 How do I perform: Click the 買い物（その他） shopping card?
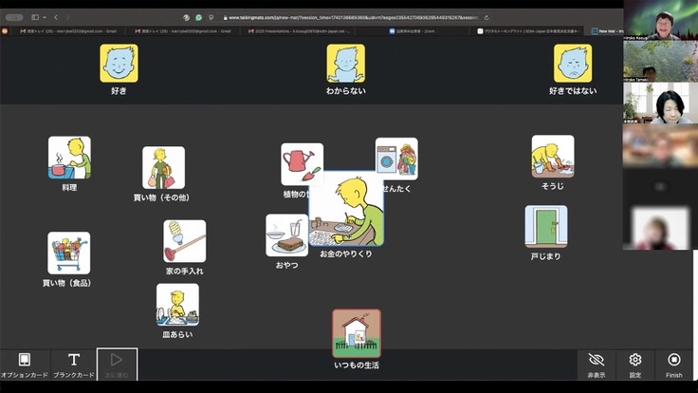click(x=163, y=168)
